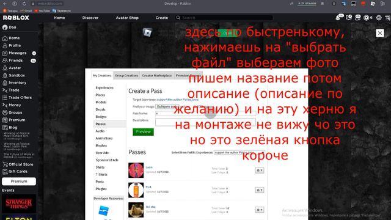The width and height of the screenshot is (391, 220).
Task: Select Badges in the creations list
Action: [x=101, y=117]
